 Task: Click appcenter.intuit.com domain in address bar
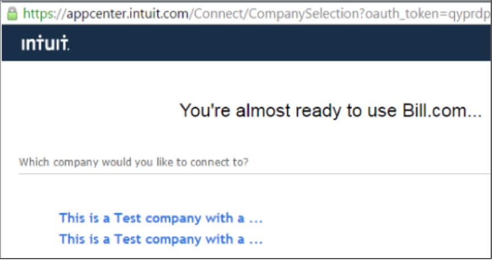tap(127, 14)
